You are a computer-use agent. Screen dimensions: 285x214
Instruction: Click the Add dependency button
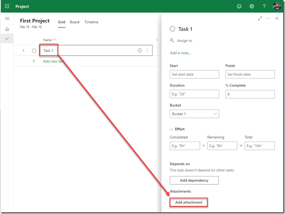(x=194, y=180)
